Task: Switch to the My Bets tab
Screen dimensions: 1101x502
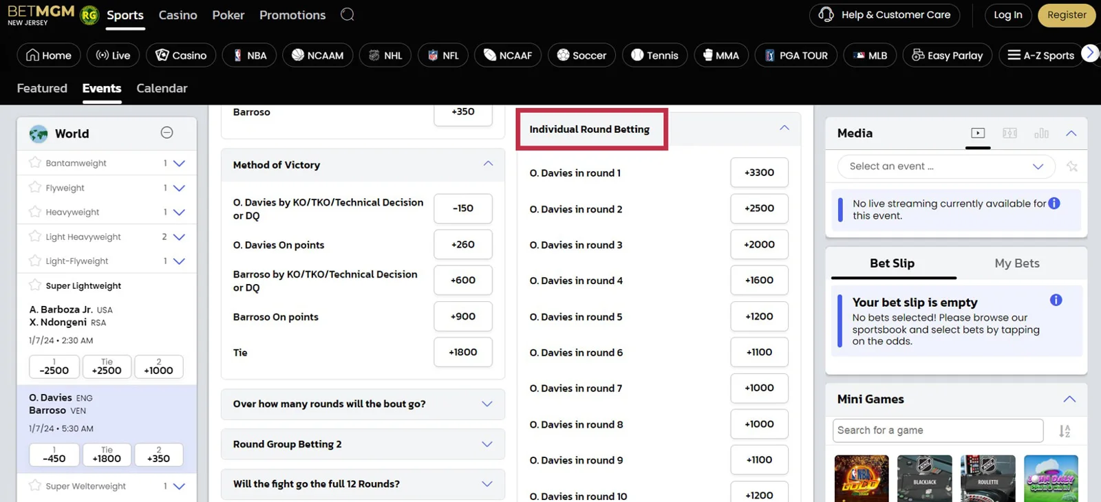Action: pyautogui.click(x=1016, y=263)
